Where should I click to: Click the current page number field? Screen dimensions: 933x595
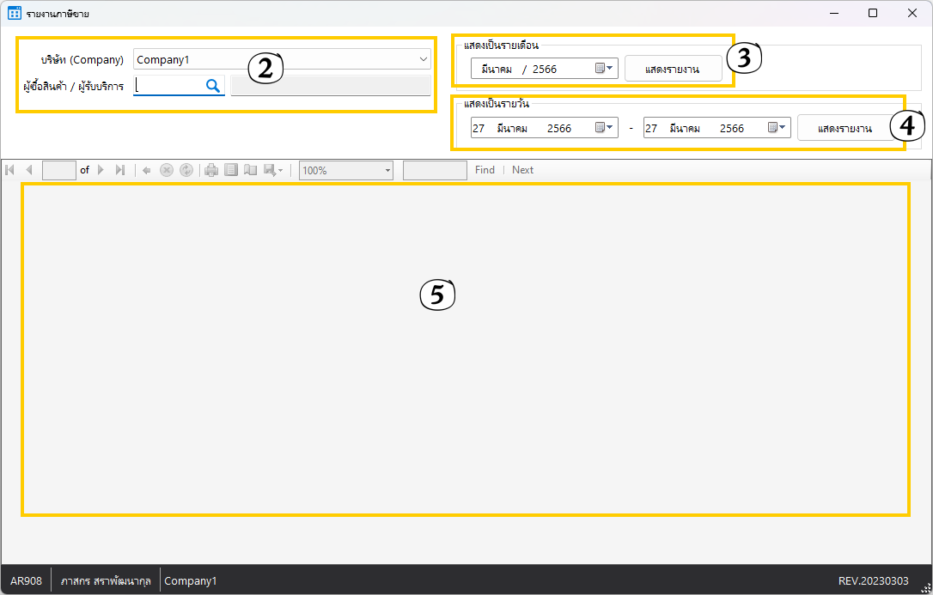(59, 170)
